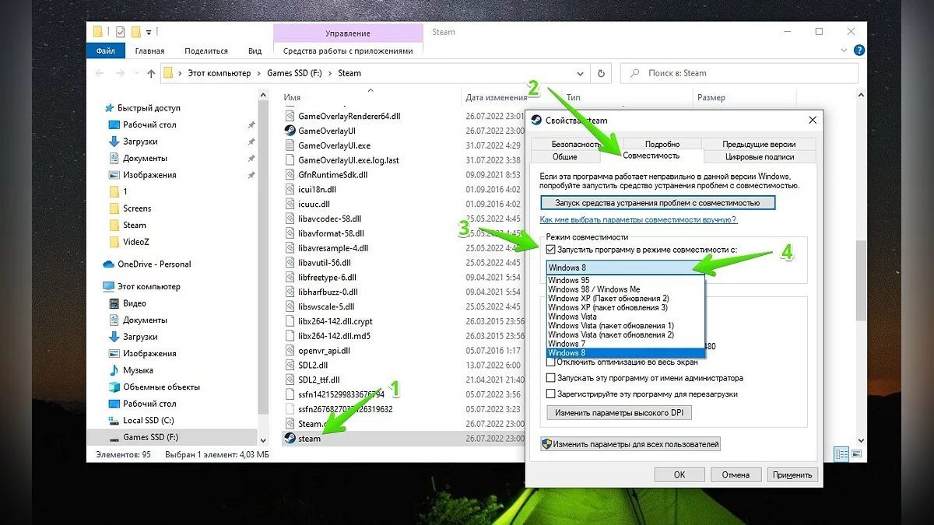Open the OneDrive - Personal cloud icon

click(109, 264)
